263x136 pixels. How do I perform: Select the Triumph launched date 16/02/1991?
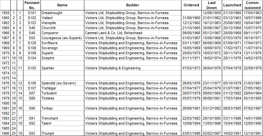[x=232, y=133]
